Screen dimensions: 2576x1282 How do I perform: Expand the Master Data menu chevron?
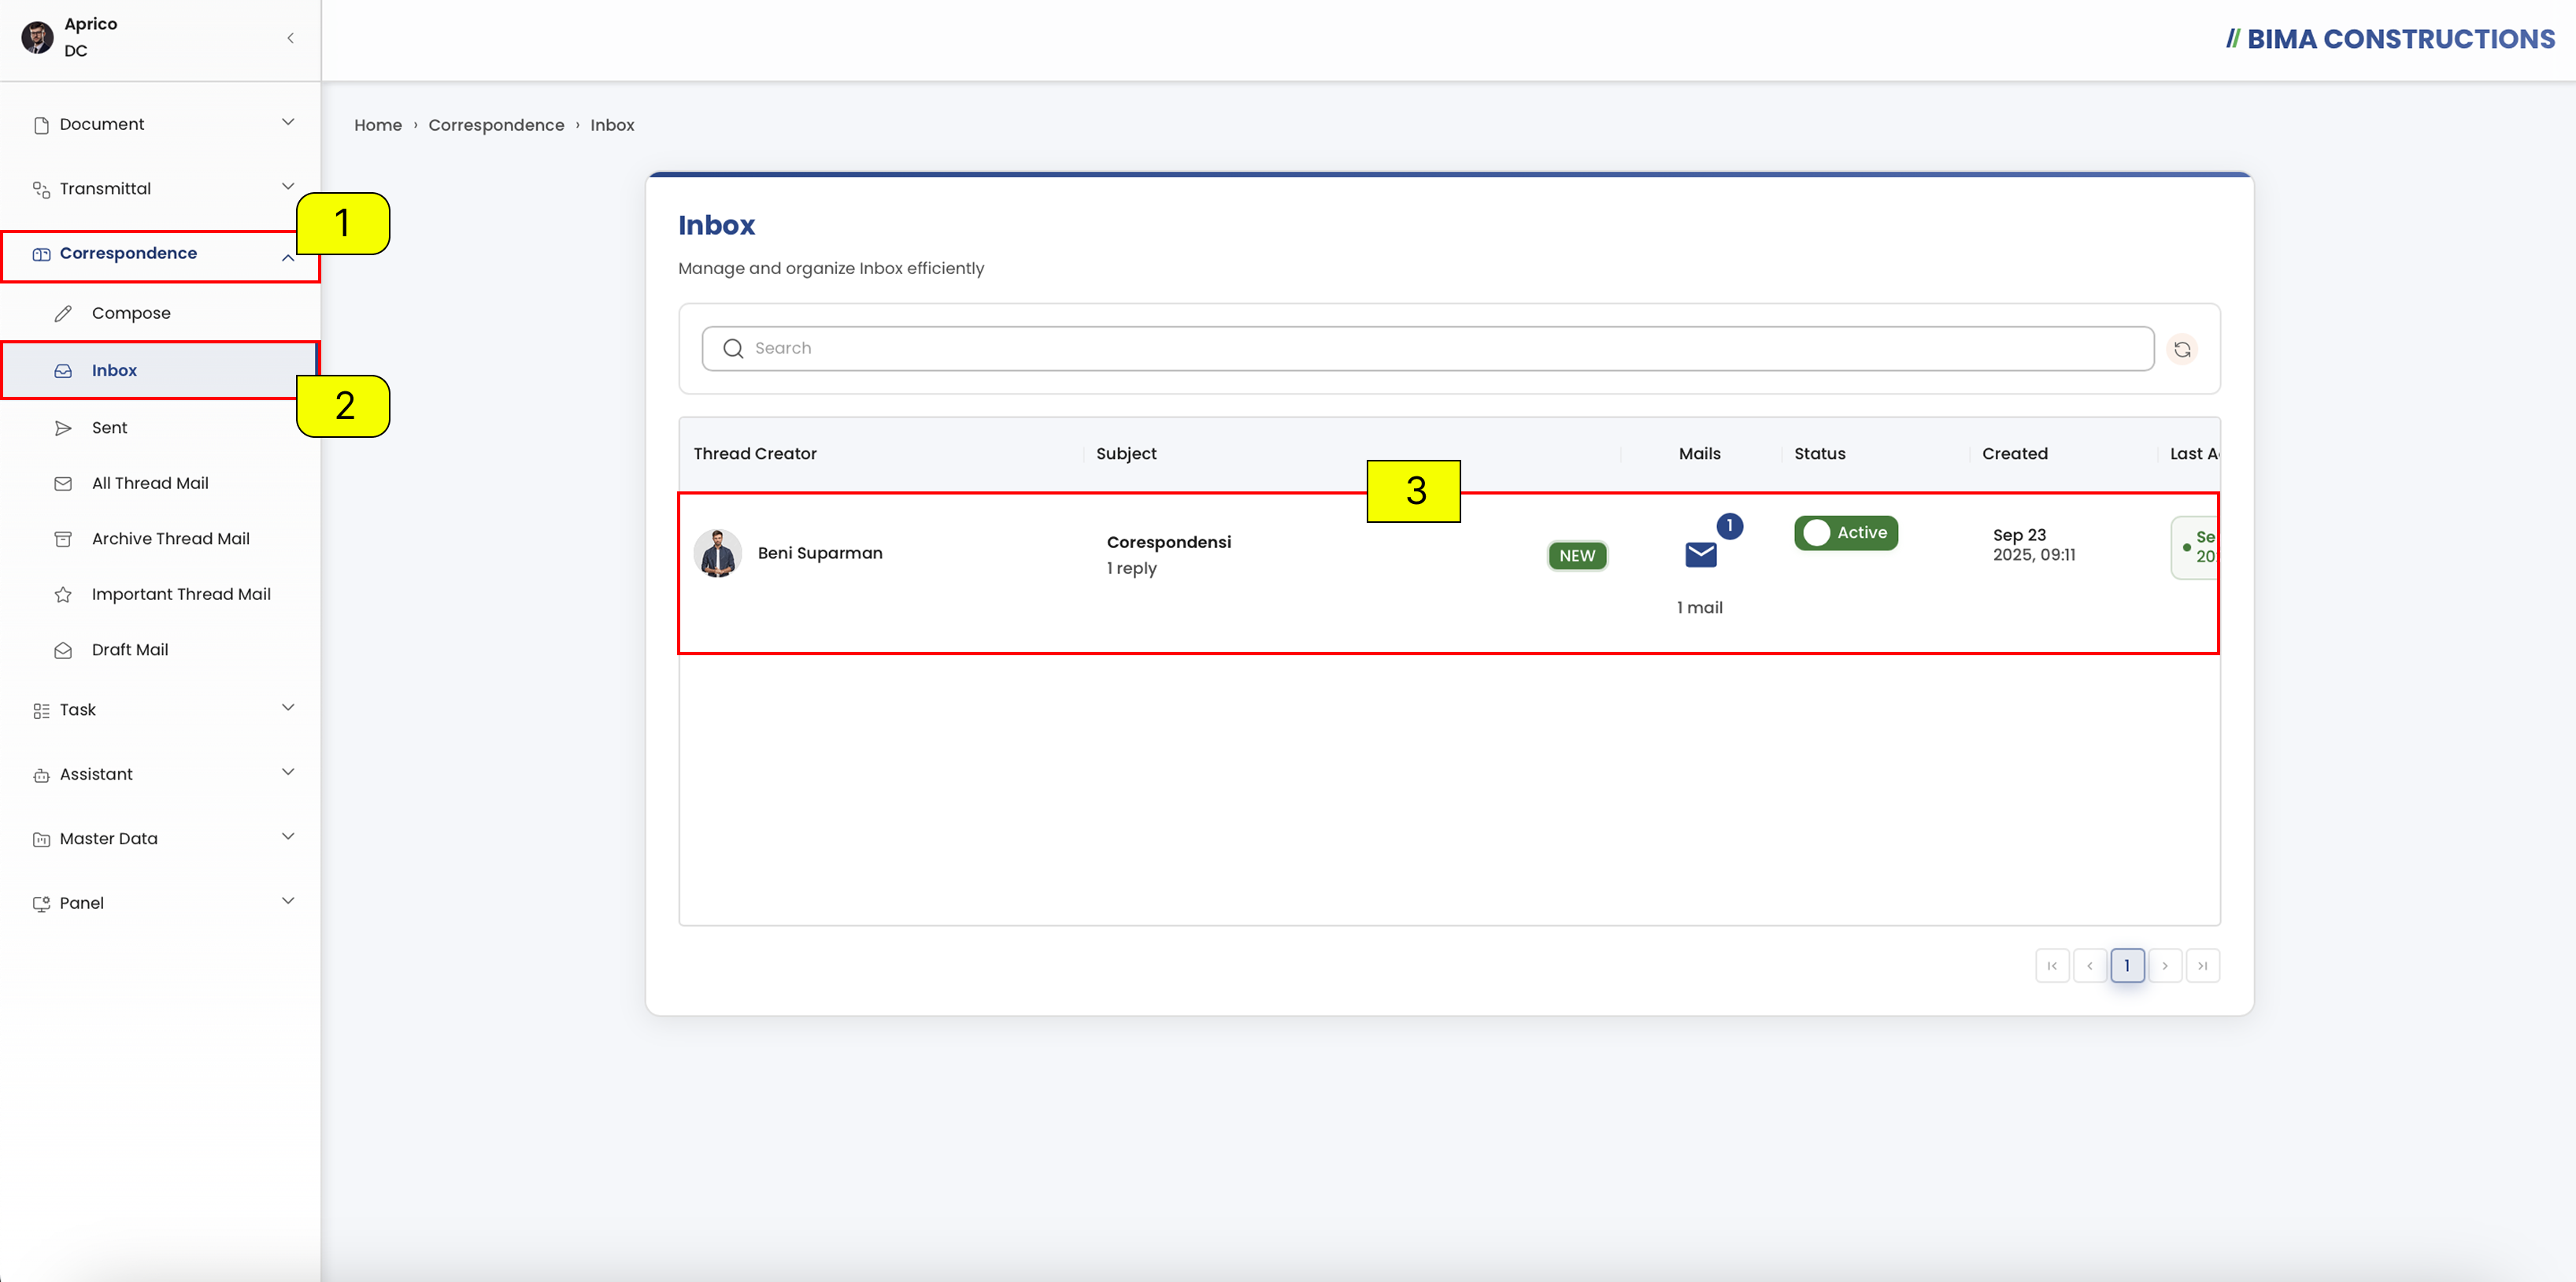pyautogui.click(x=288, y=836)
